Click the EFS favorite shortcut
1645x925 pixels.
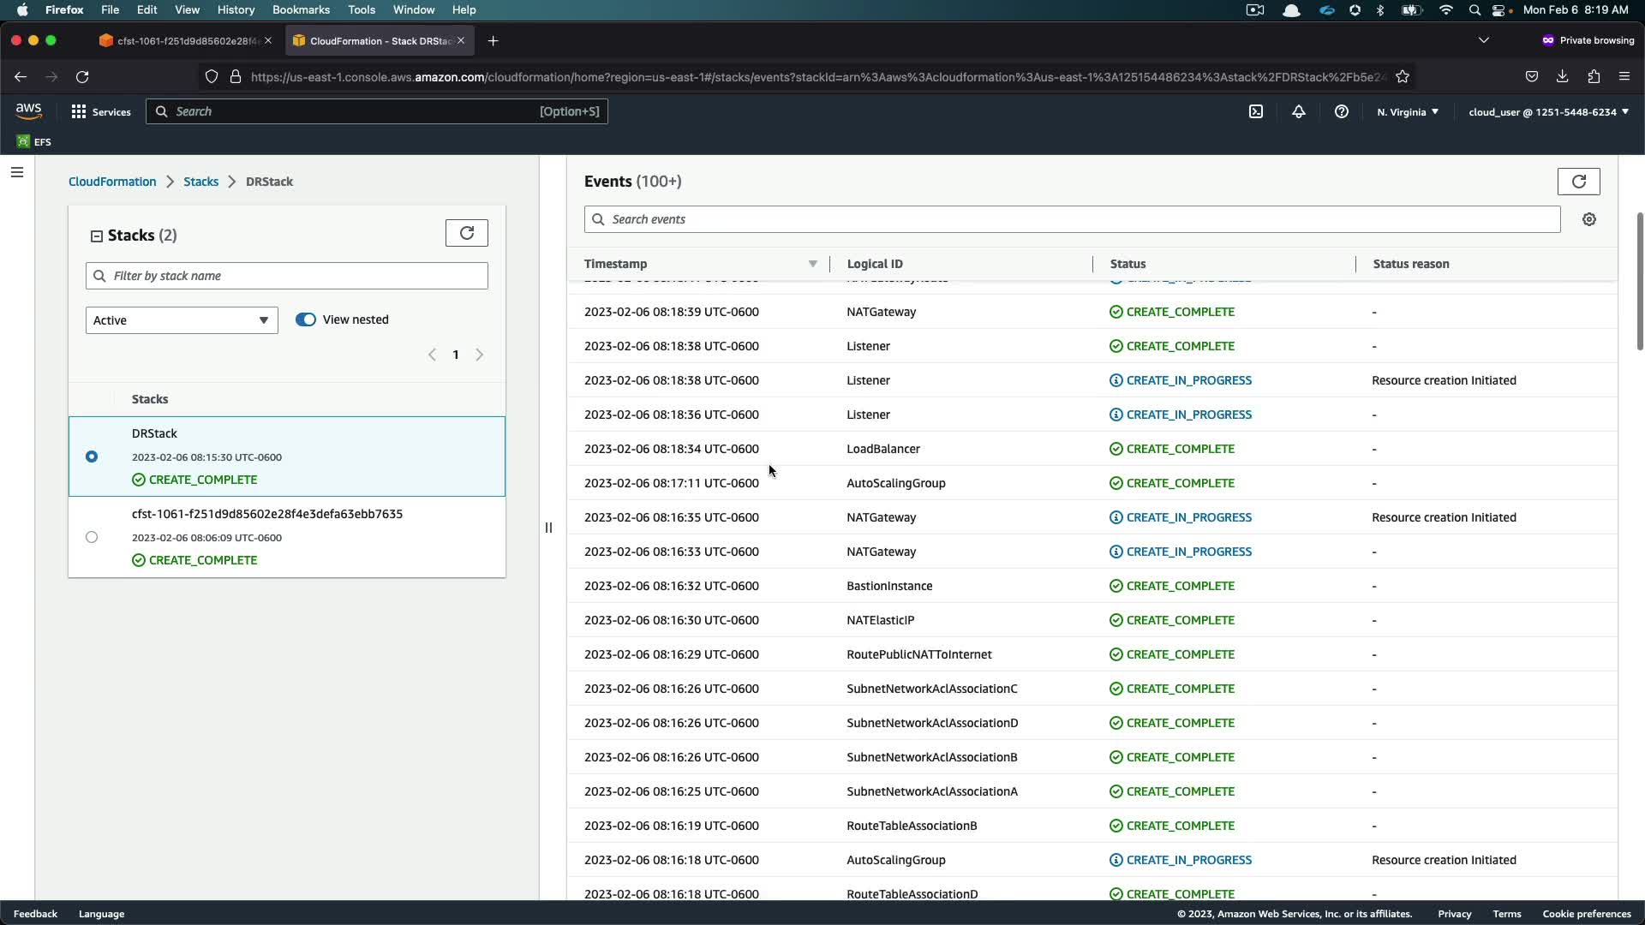(34, 141)
